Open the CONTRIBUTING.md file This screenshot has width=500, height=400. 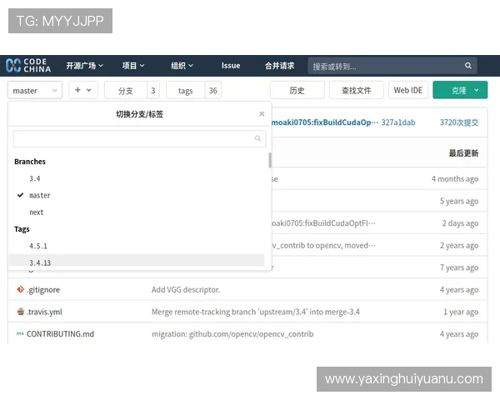[60, 334]
